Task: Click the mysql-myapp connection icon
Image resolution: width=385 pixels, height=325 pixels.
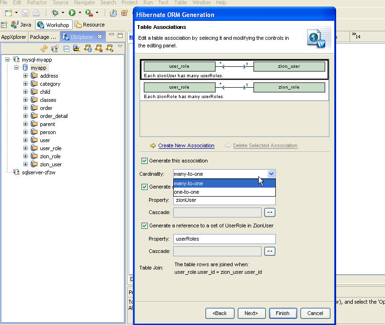Action: click(x=16, y=59)
